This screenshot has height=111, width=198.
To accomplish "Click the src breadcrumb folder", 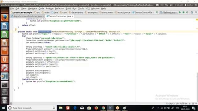I will point(37,12).
